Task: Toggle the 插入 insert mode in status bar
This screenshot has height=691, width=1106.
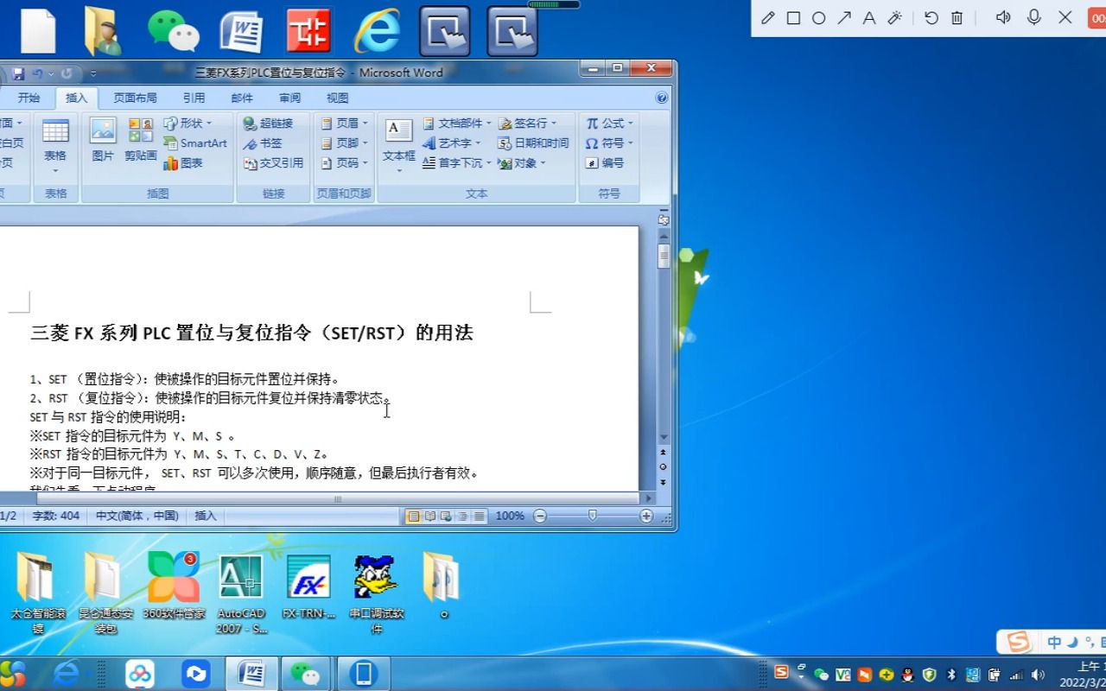Action: pyautogui.click(x=206, y=516)
